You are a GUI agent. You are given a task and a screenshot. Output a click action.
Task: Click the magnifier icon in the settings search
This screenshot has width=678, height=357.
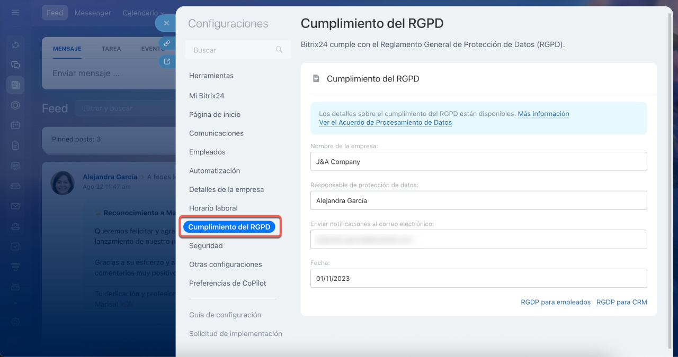(x=279, y=50)
